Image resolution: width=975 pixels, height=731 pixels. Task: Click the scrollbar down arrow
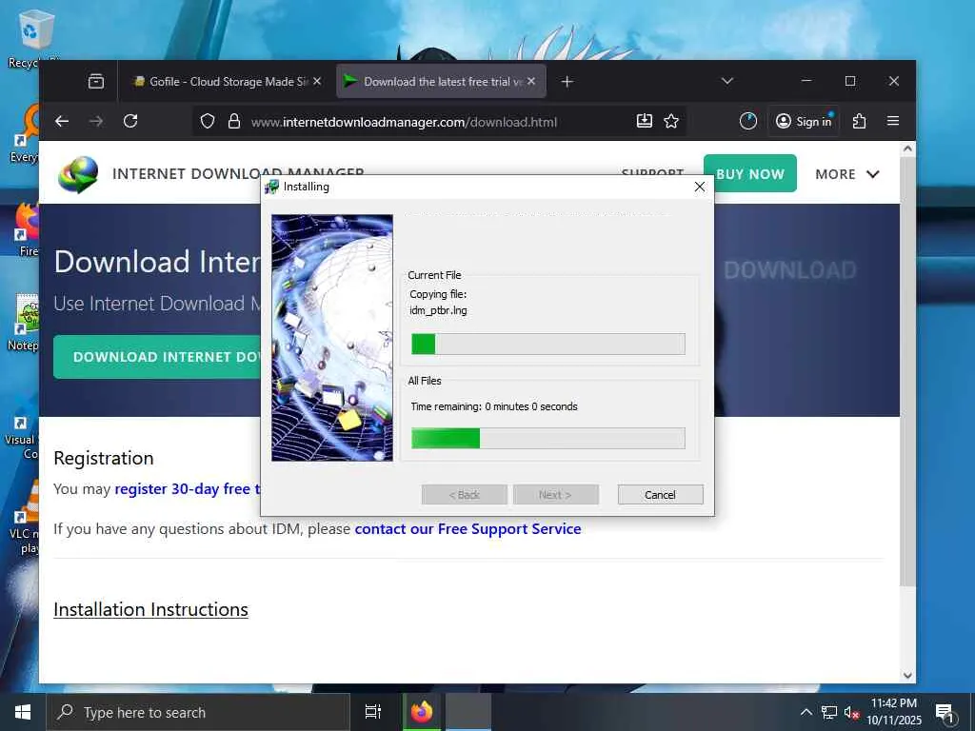(907, 675)
